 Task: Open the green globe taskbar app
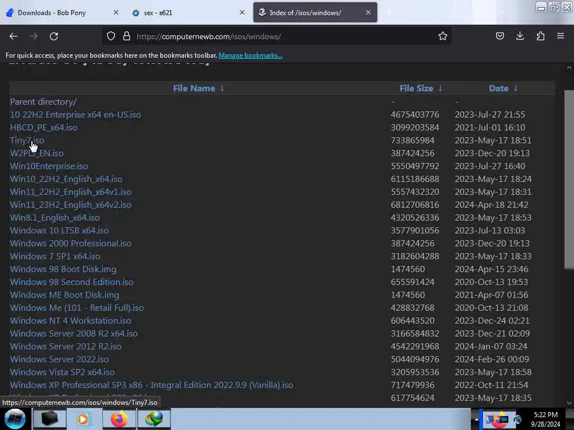[154, 419]
